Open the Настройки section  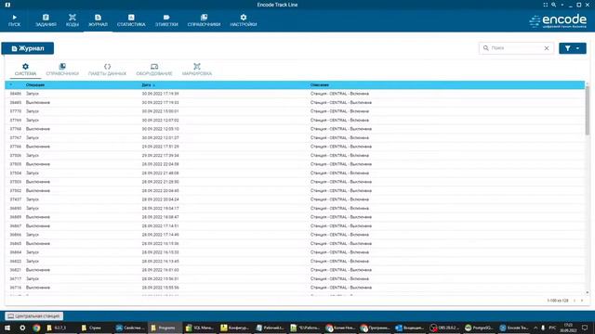[244, 20]
